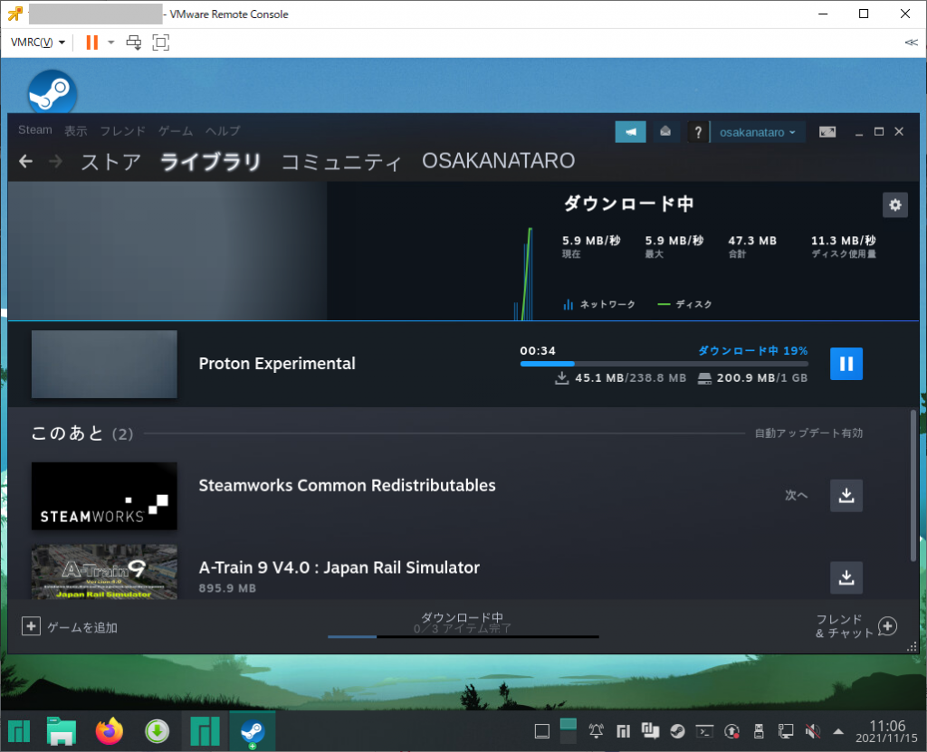This screenshot has height=752, width=927.
Task: Launch Firefox from taskbar
Action: click(x=110, y=731)
